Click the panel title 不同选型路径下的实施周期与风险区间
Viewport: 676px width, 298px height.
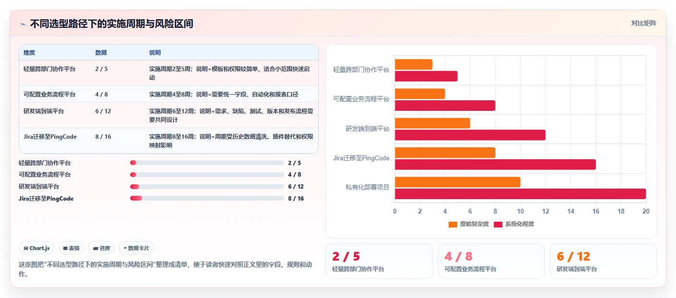[111, 24]
